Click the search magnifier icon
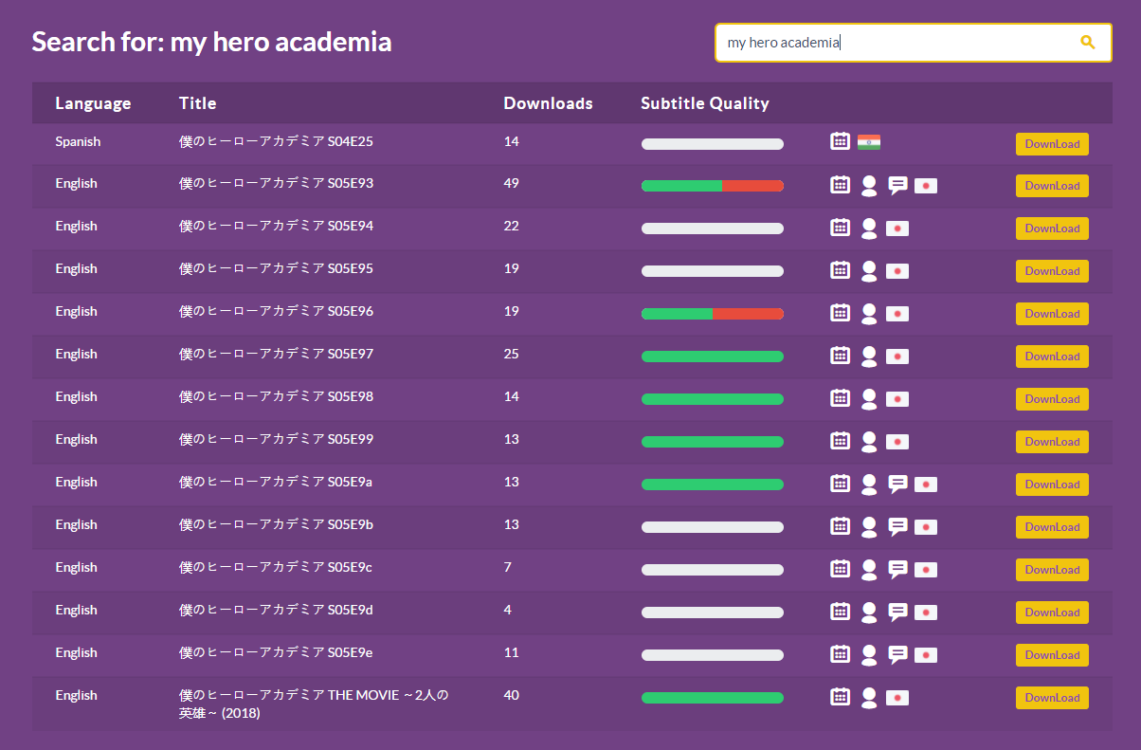Screen dimensions: 1141x750 (x=1087, y=43)
